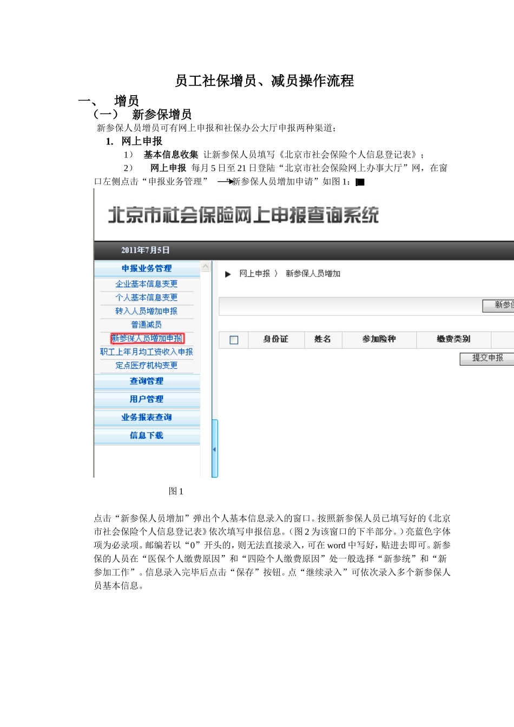
Task: Expand 业务报表查询 menu section
Action: 147,418
